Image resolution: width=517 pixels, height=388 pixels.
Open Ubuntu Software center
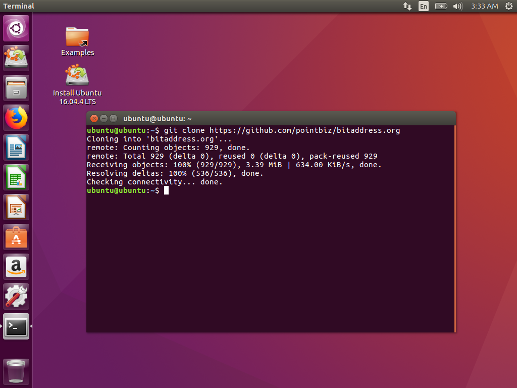point(16,236)
